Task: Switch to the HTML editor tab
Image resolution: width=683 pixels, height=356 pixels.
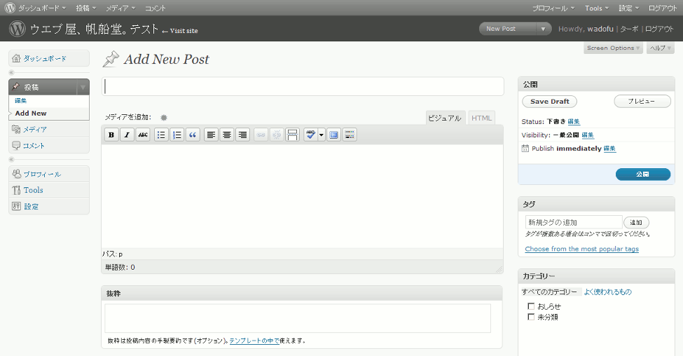Action: 481,118
